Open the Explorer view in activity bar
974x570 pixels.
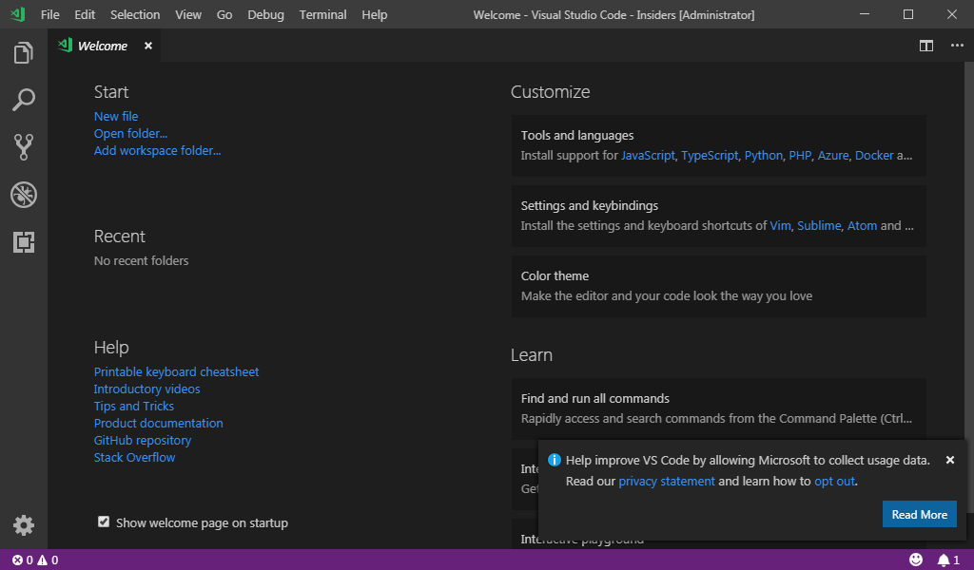[24, 53]
